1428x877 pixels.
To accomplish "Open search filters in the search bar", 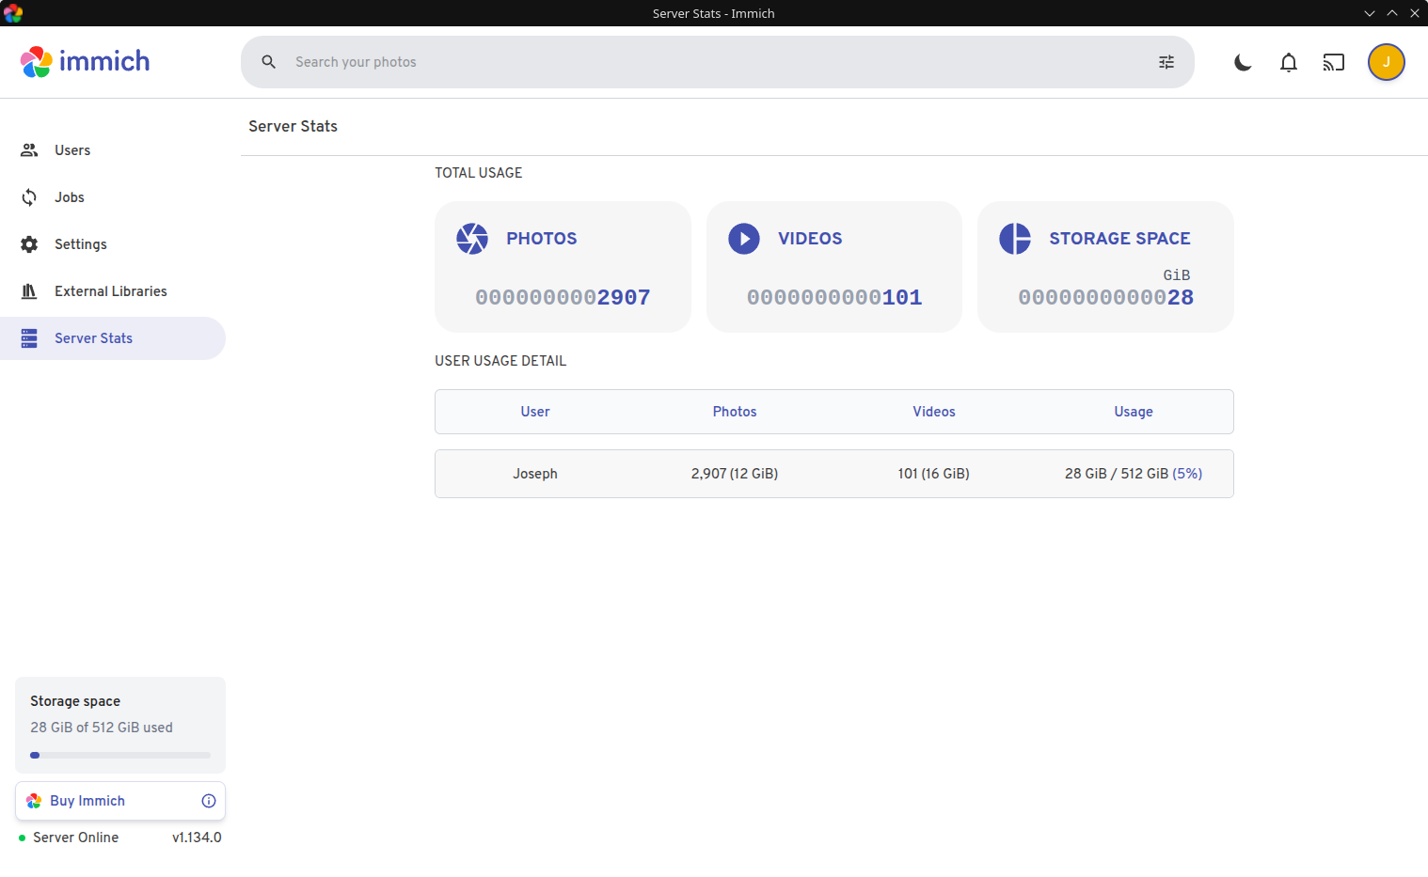I will pyautogui.click(x=1166, y=61).
